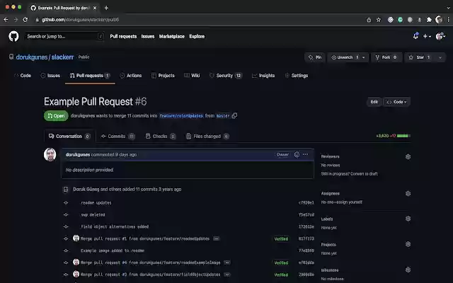
Task: Open the Reviewers gear icon
Action: [x=408, y=156]
